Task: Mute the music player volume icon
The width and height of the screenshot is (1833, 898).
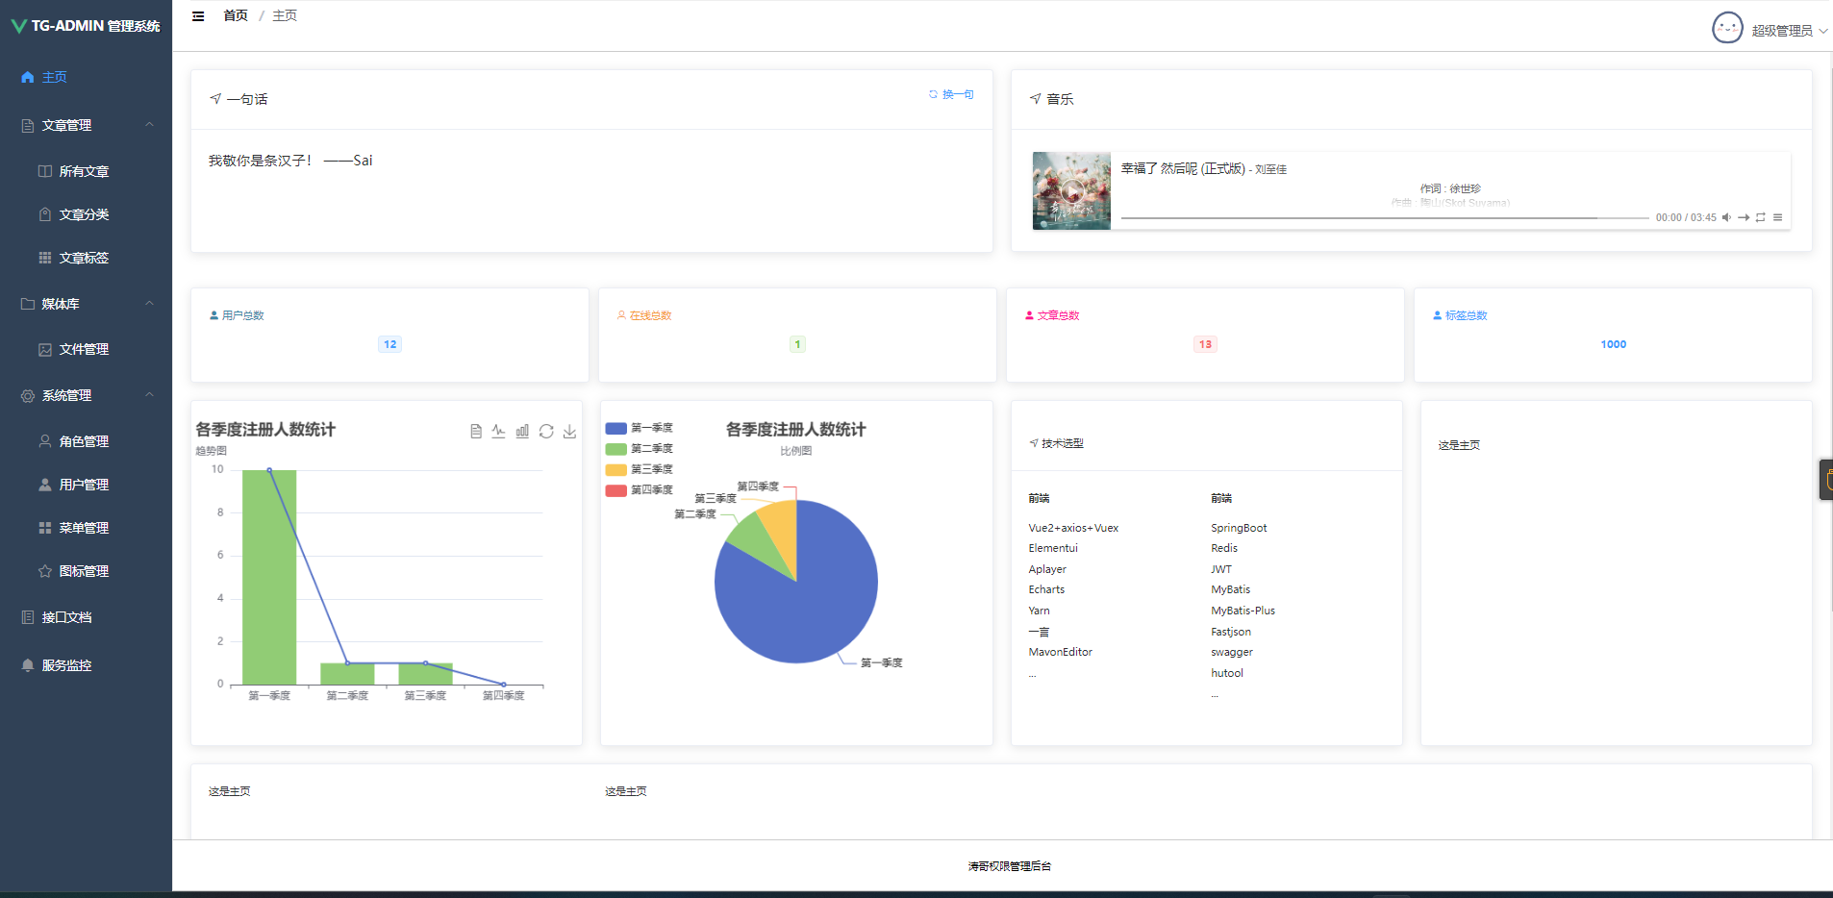Action: coord(1726,217)
